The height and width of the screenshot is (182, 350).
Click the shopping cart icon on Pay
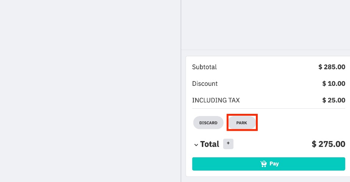(x=264, y=164)
